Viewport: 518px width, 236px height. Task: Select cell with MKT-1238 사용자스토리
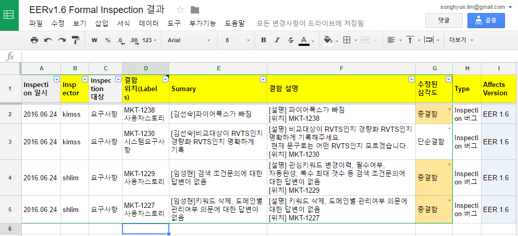point(146,114)
